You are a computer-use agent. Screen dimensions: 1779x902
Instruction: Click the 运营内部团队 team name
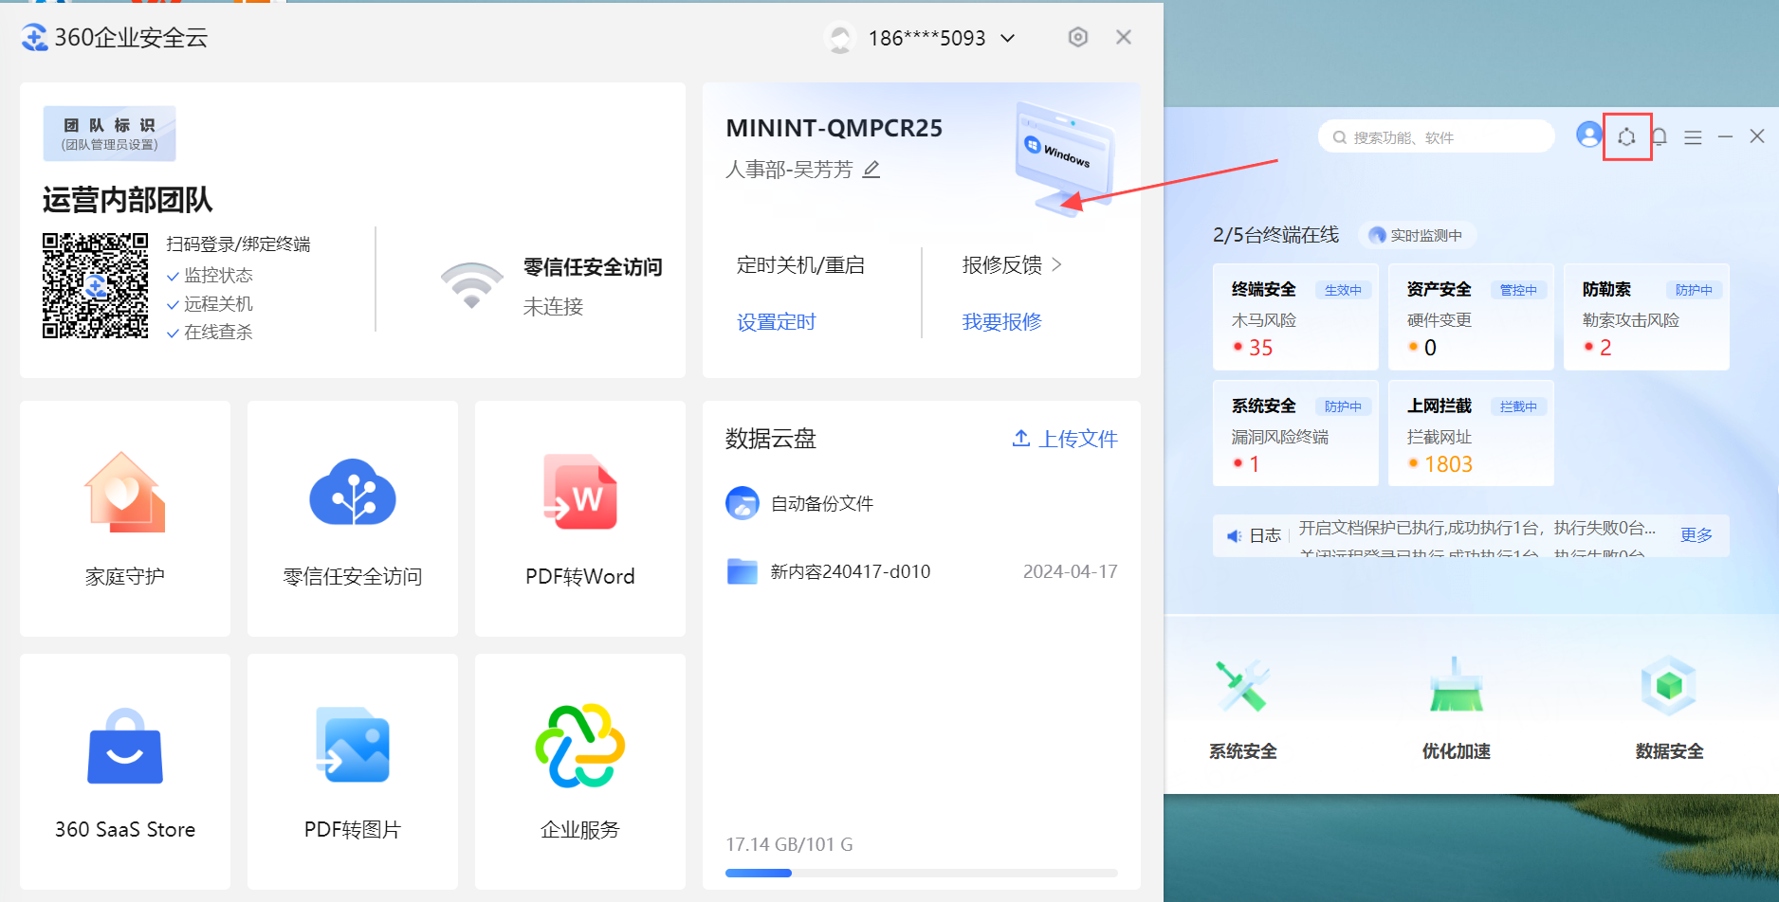point(127,200)
